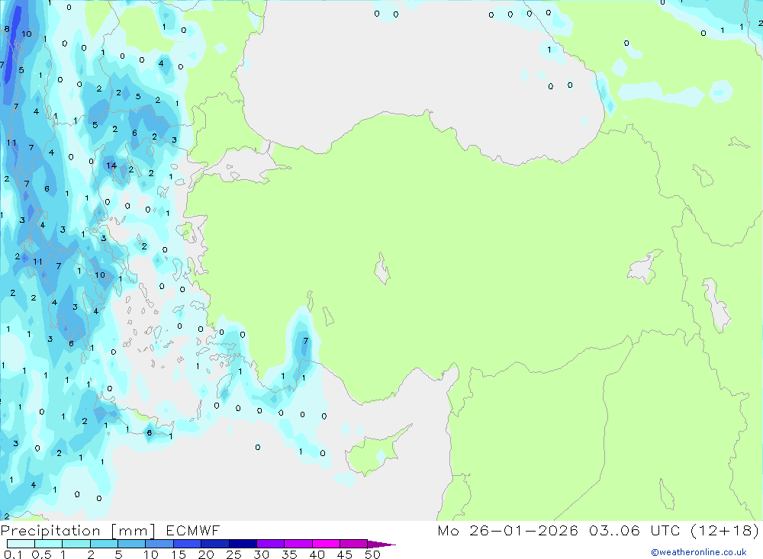The image size is (763, 559).
Task: Click the 0.1–0.5 mm lightest cyan legend swatch
Action: pyautogui.click(x=21, y=544)
